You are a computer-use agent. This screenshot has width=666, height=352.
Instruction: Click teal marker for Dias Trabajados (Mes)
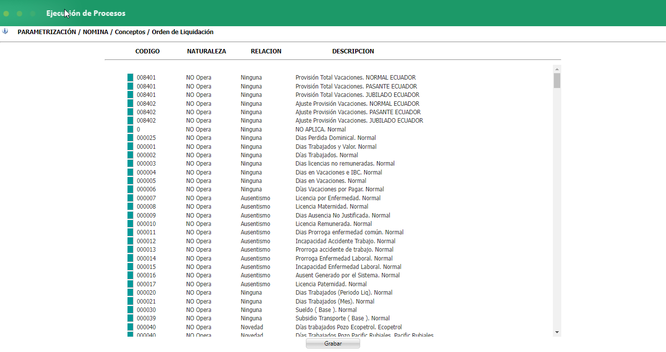coord(130,301)
